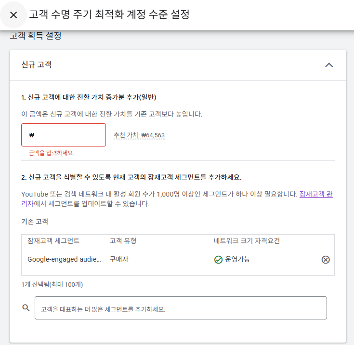Focus the conversion value amount field

pyautogui.click(x=64, y=135)
